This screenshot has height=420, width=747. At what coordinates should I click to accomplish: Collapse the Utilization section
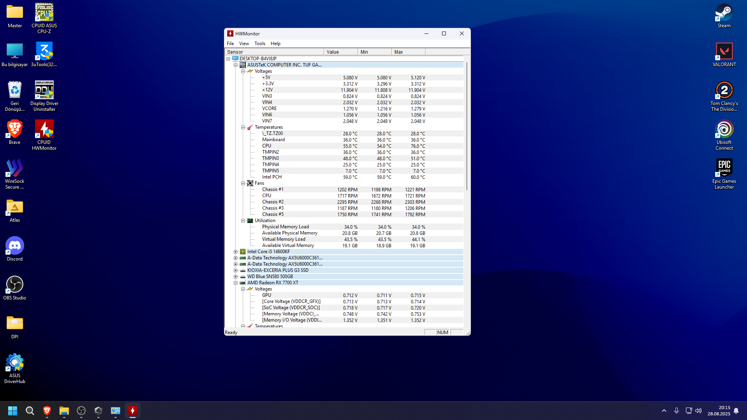243,220
